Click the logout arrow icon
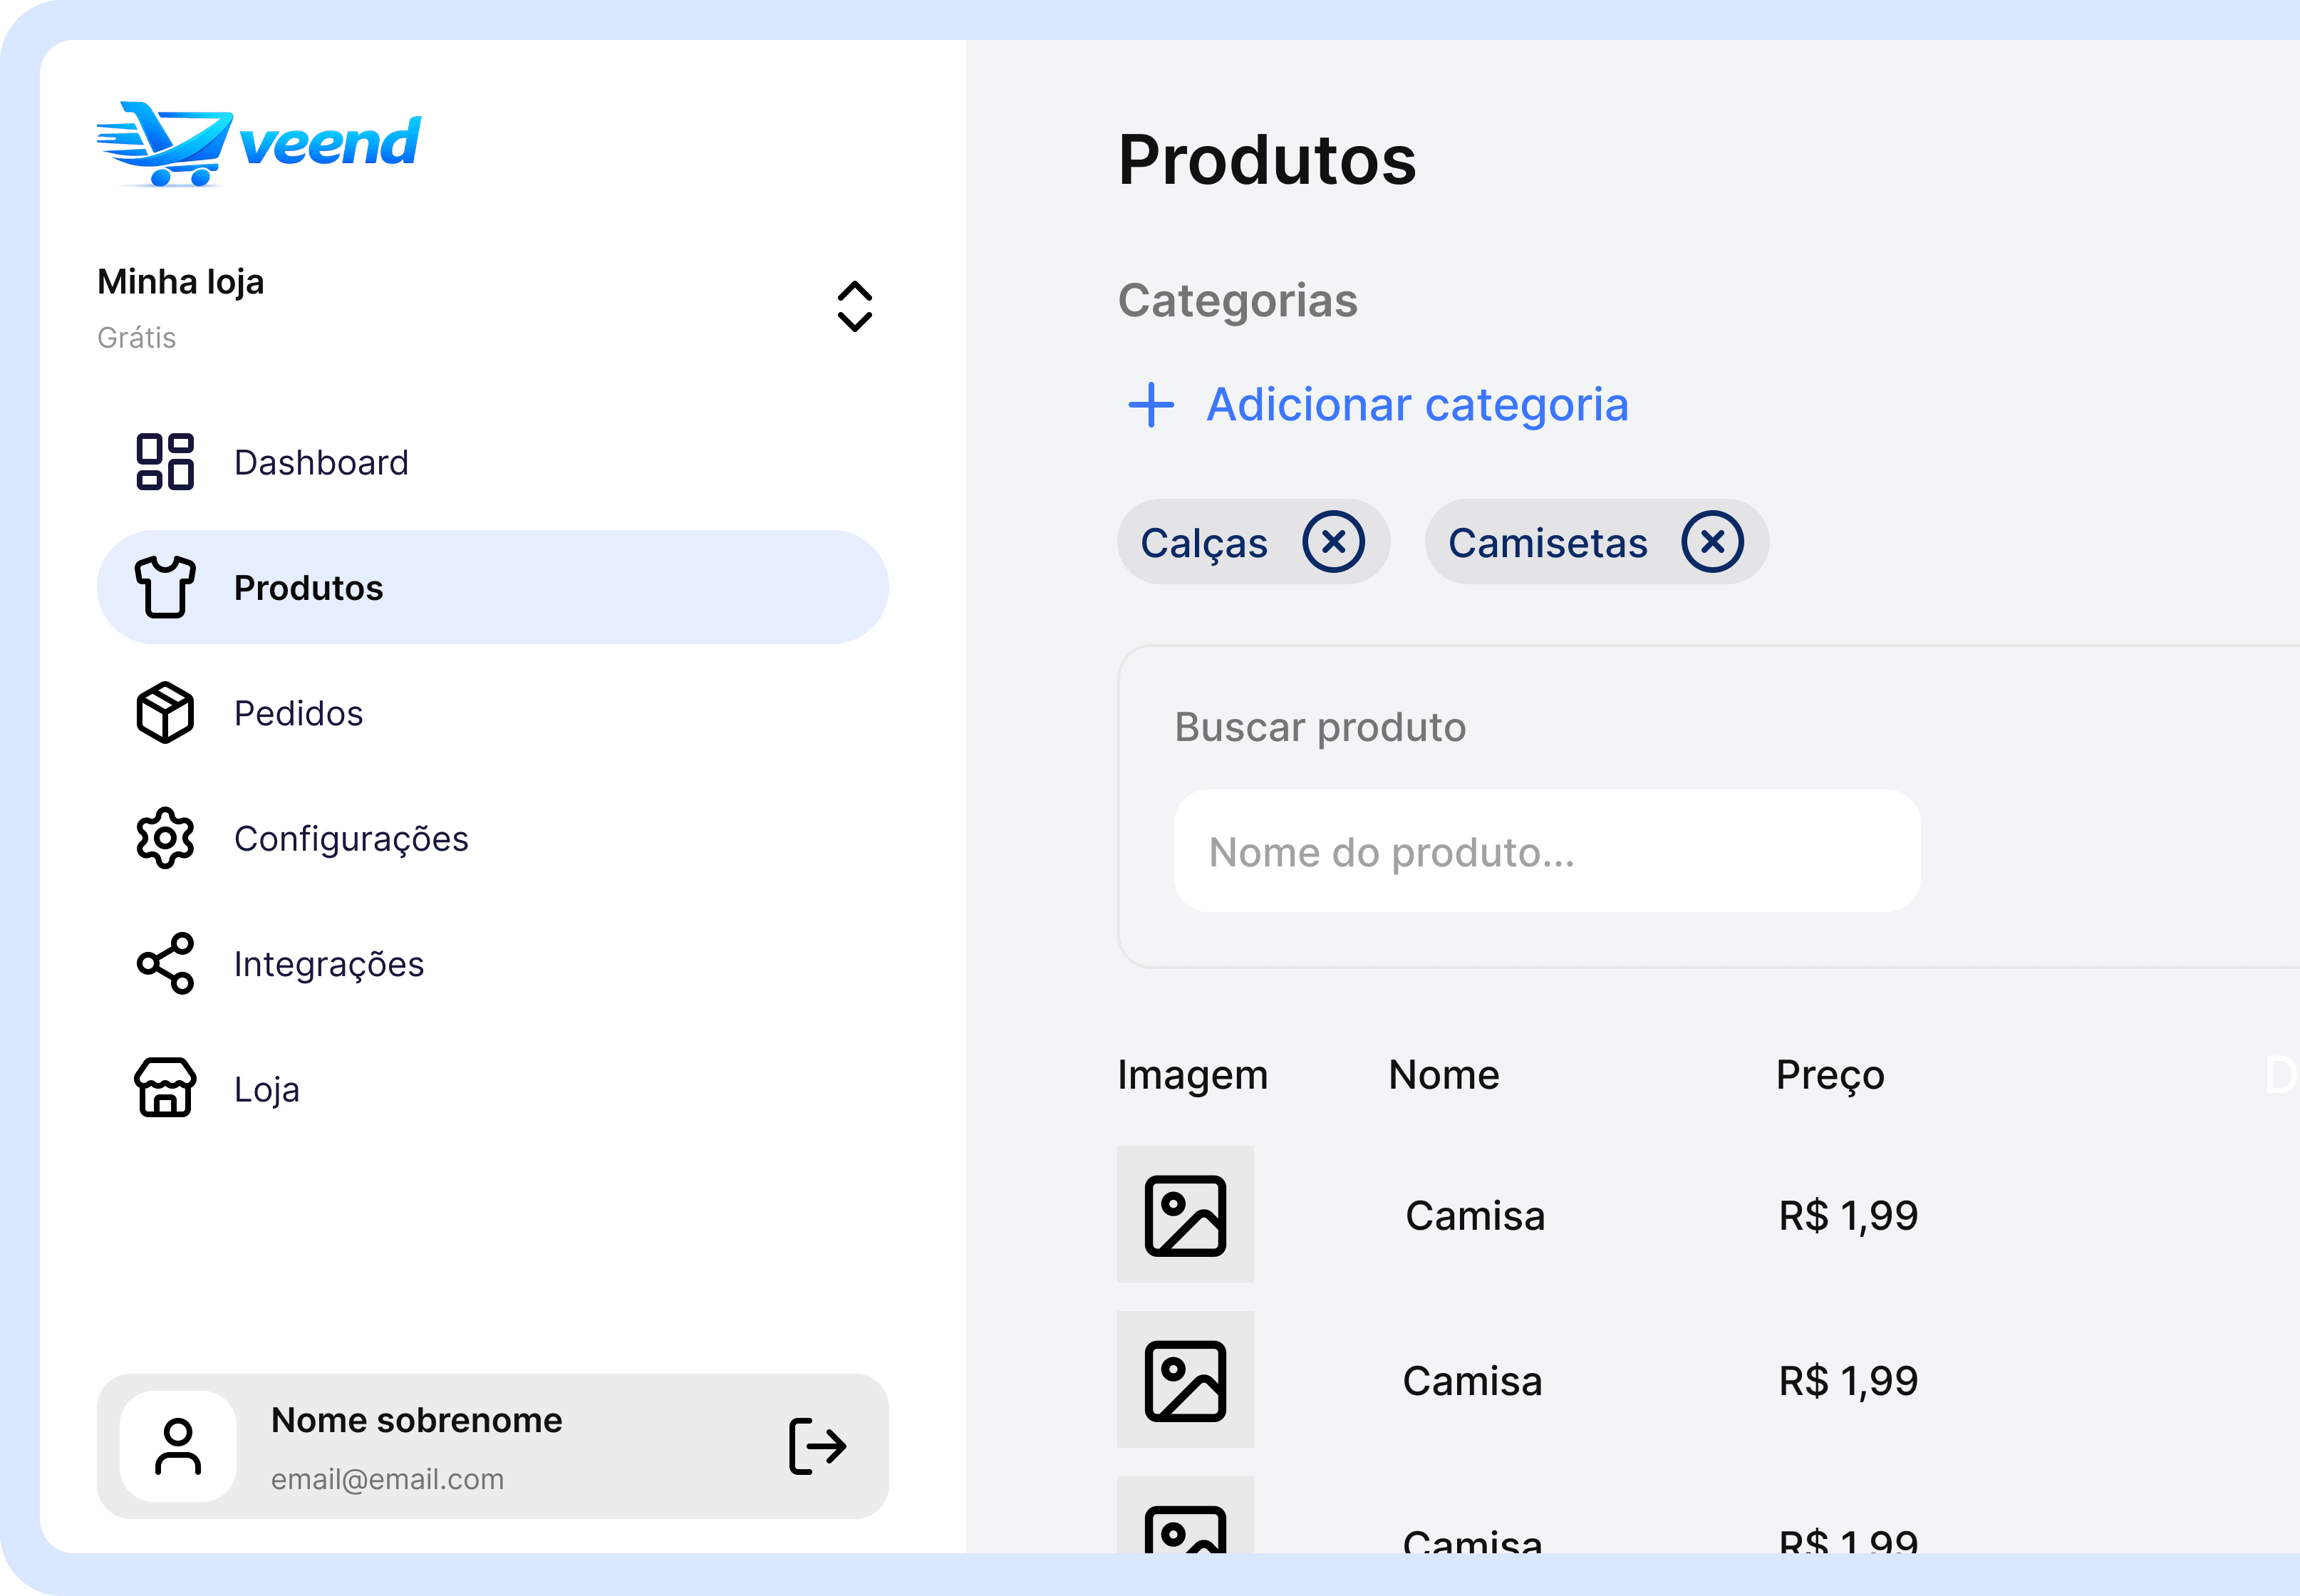This screenshot has width=2300, height=1596. pos(818,1446)
